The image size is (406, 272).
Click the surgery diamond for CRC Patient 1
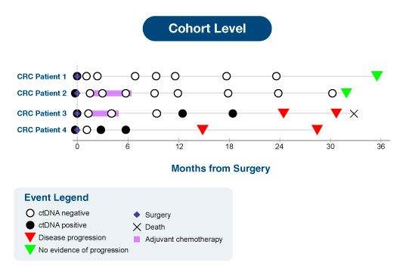77,76
